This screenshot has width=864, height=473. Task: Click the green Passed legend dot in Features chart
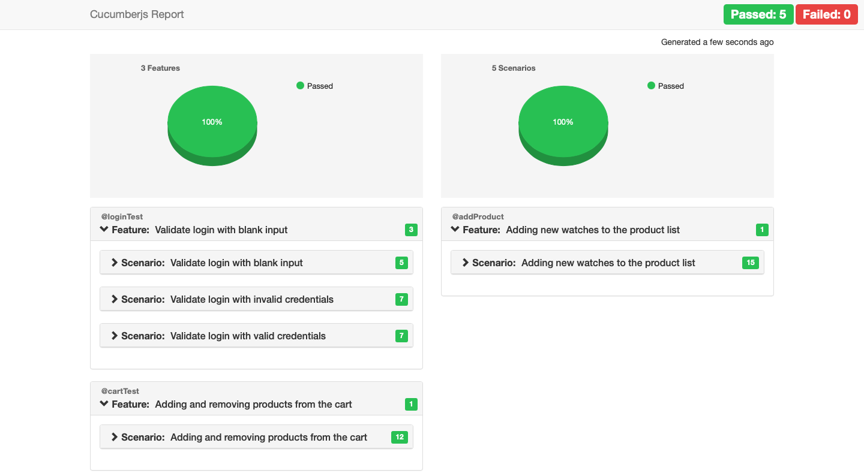tap(301, 86)
